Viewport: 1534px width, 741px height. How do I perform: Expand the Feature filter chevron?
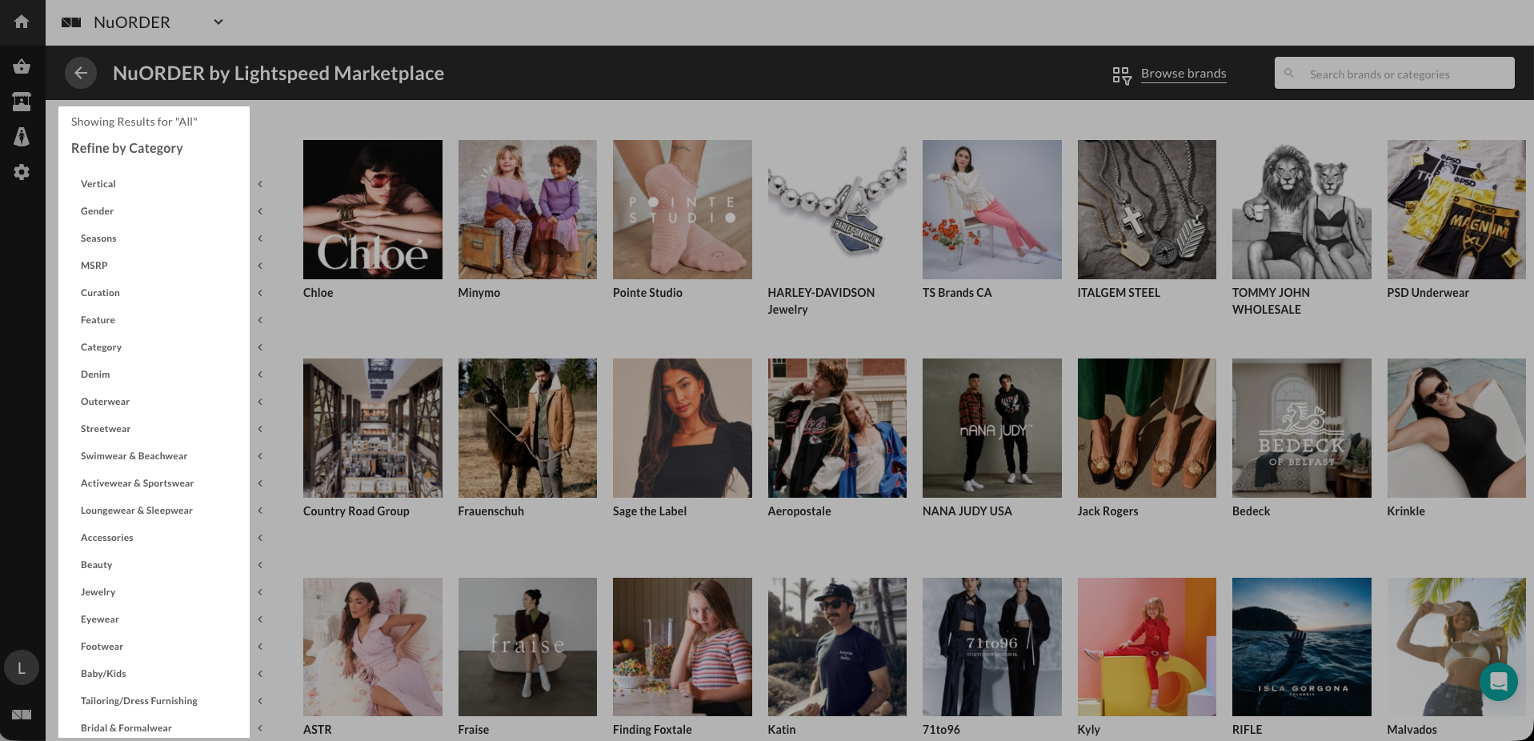pyautogui.click(x=260, y=320)
